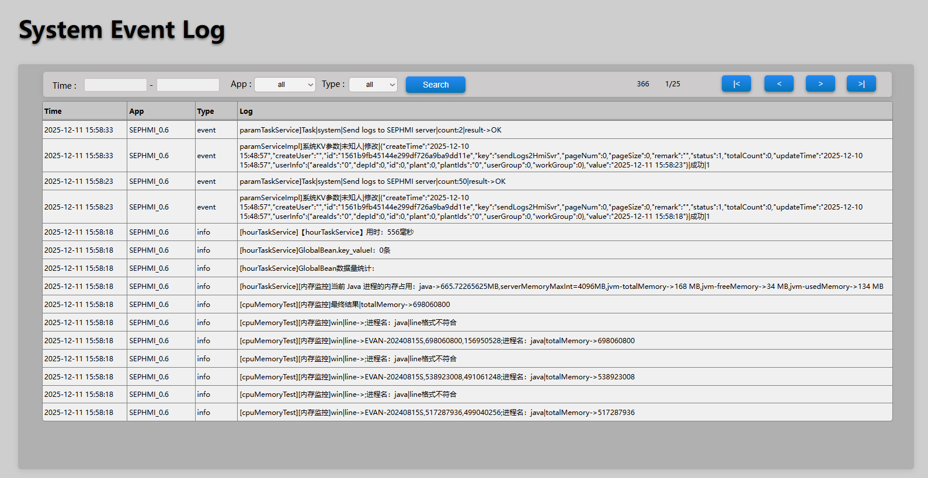This screenshot has height=478, width=928.
Task: Advance to the next log page
Action: click(x=820, y=84)
